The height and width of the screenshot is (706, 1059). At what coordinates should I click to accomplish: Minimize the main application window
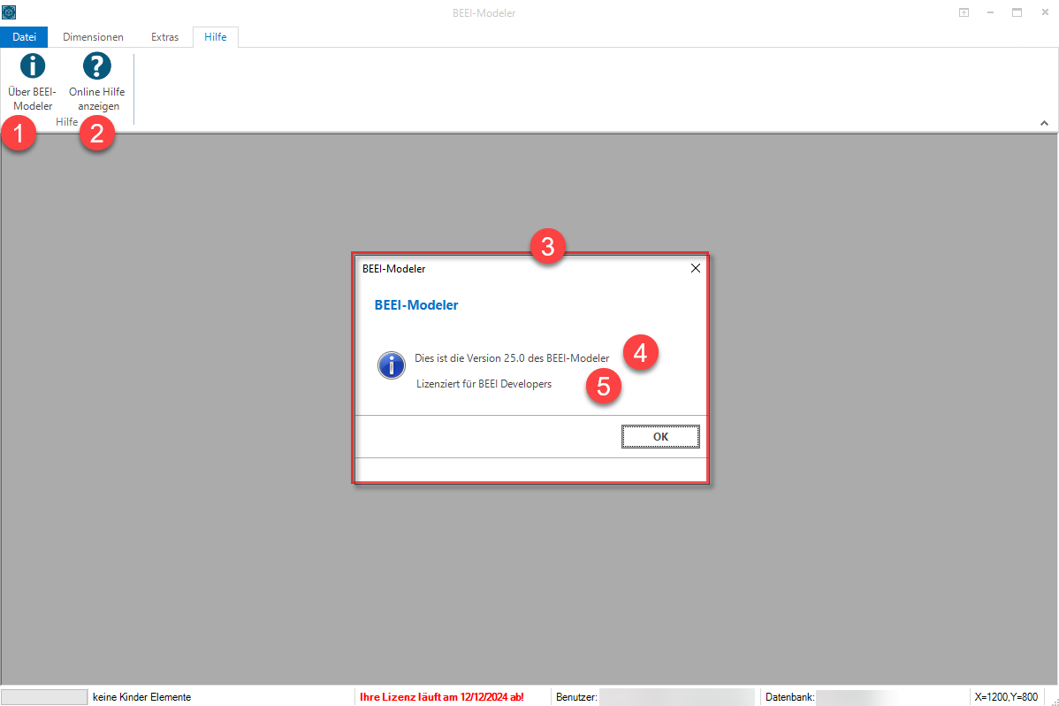990,13
